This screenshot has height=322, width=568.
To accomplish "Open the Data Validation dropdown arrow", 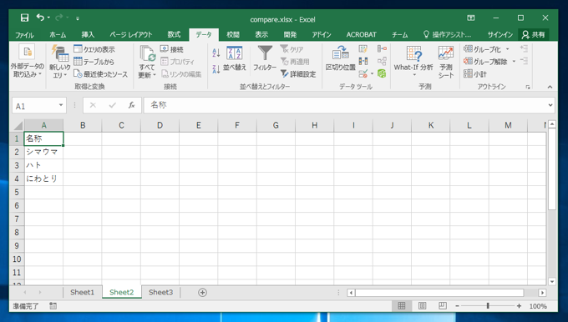I will 372,73.
